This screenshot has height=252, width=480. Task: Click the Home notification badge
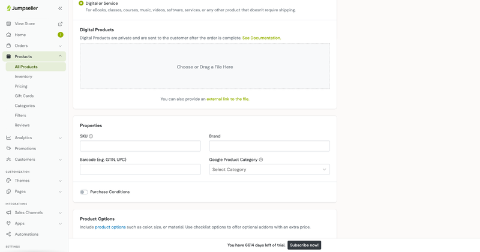coord(61,35)
